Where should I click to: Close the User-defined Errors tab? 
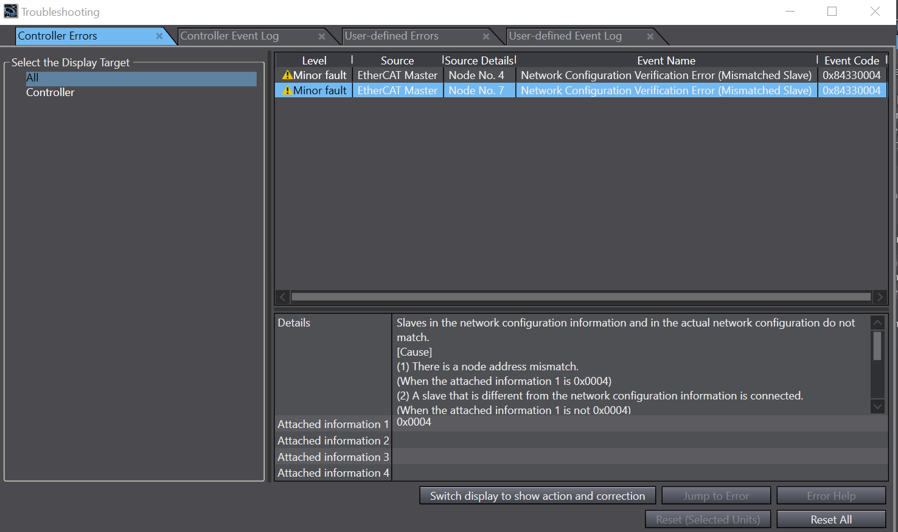click(x=486, y=36)
